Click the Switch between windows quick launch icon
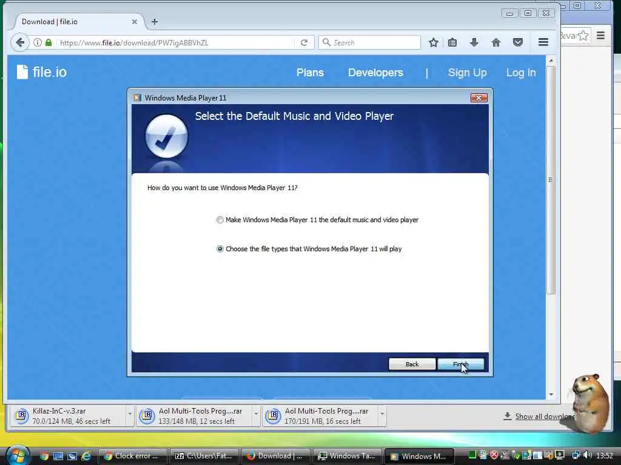 72,457
